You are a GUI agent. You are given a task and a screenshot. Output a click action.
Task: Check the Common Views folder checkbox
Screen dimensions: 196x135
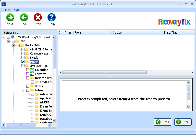pyautogui.click(x=23, y=53)
